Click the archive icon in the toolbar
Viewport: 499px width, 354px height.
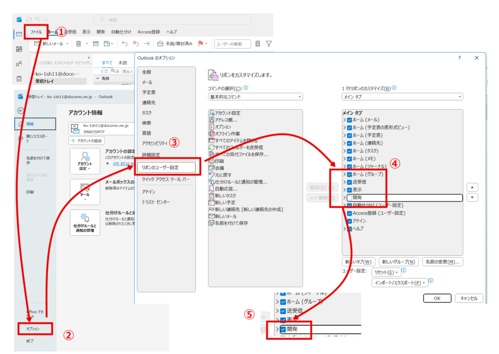pyautogui.click(x=96, y=44)
